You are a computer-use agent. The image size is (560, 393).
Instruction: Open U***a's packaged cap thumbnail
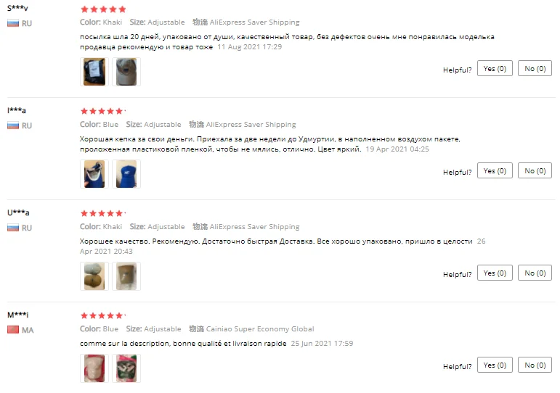tap(126, 276)
